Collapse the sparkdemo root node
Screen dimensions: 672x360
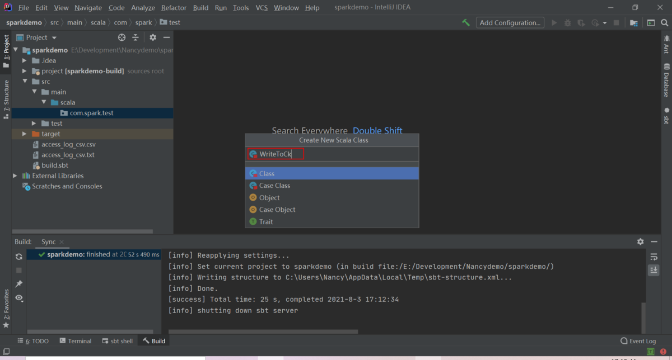click(16, 50)
